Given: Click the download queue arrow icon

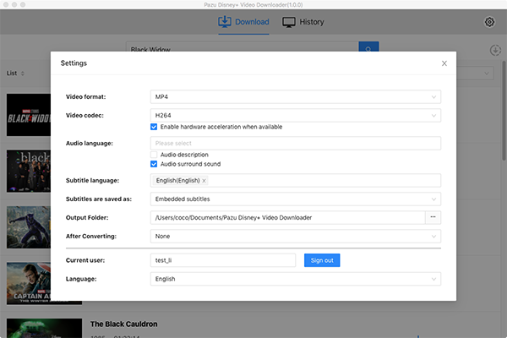Looking at the screenshot, I should click(x=495, y=51).
